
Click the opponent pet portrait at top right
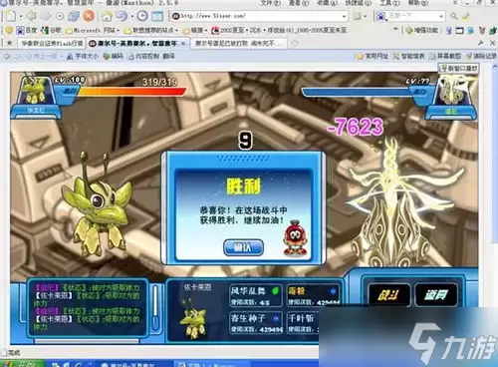(454, 89)
